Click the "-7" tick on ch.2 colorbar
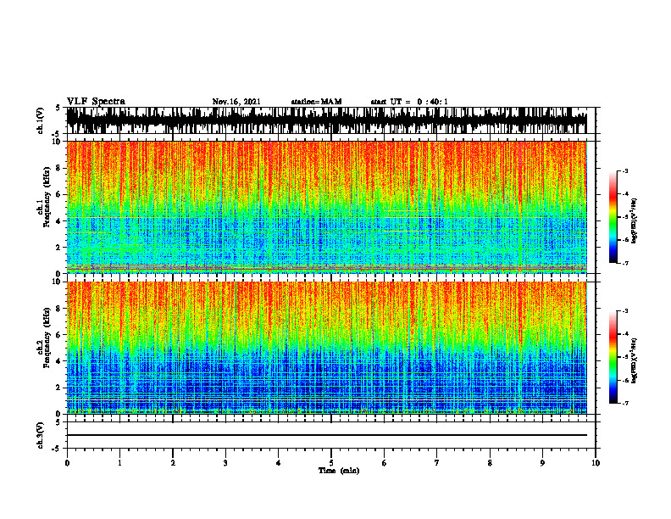The image size is (671, 519). click(x=625, y=403)
